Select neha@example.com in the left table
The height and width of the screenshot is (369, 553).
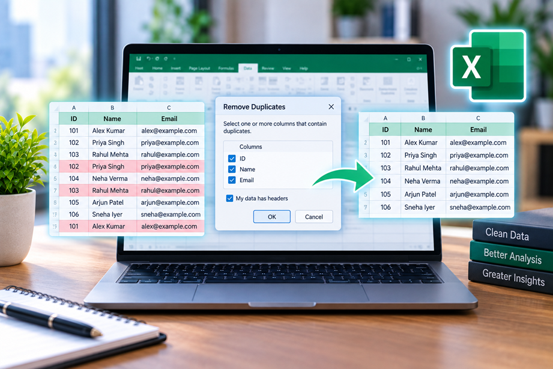click(x=170, y=178)
